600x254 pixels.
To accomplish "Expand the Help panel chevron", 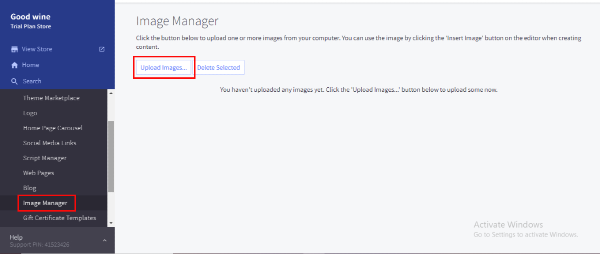I will [x=104, y=241].
